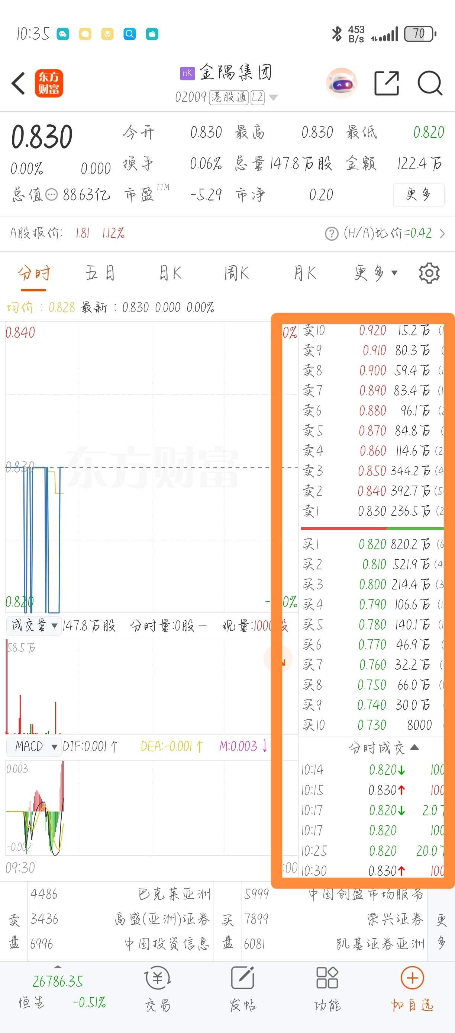This screenshot has height=1033, width=455.
Task: Open chart settings gear icon
Action: point(429,274)
